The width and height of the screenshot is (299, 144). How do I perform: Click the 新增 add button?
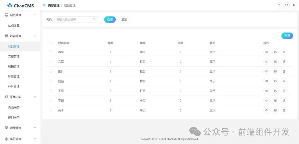click(x=287, y=36)
